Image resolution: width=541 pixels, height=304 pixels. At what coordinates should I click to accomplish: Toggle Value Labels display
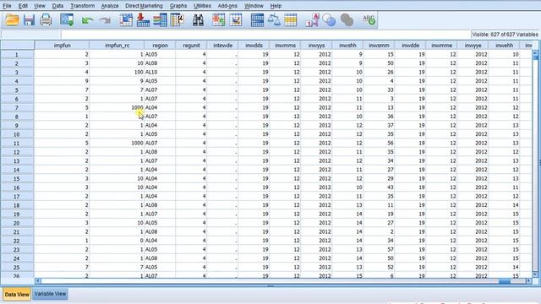[x=313, y=20]
